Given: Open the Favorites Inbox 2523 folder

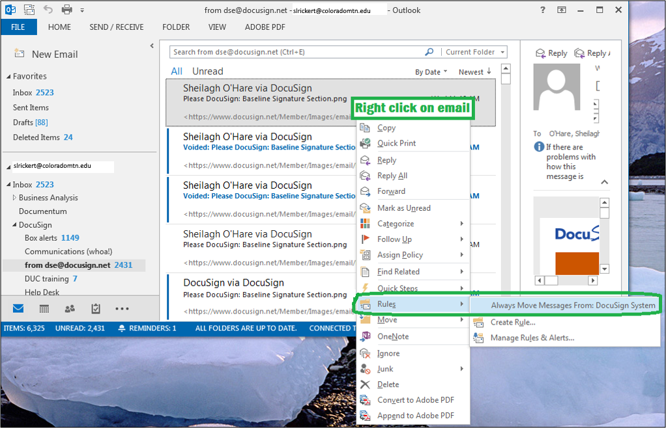Looking at the screenshot, I should pyautogui.click(x=33, y=92).
